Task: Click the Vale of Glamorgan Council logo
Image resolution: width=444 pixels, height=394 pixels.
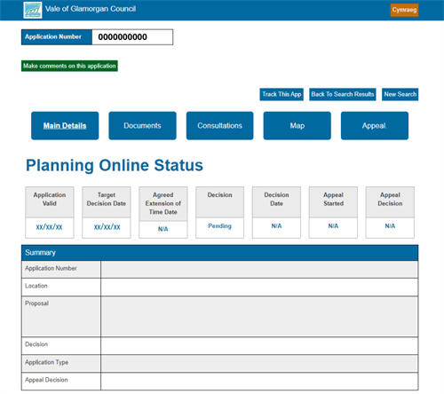Action: point(33,10)
